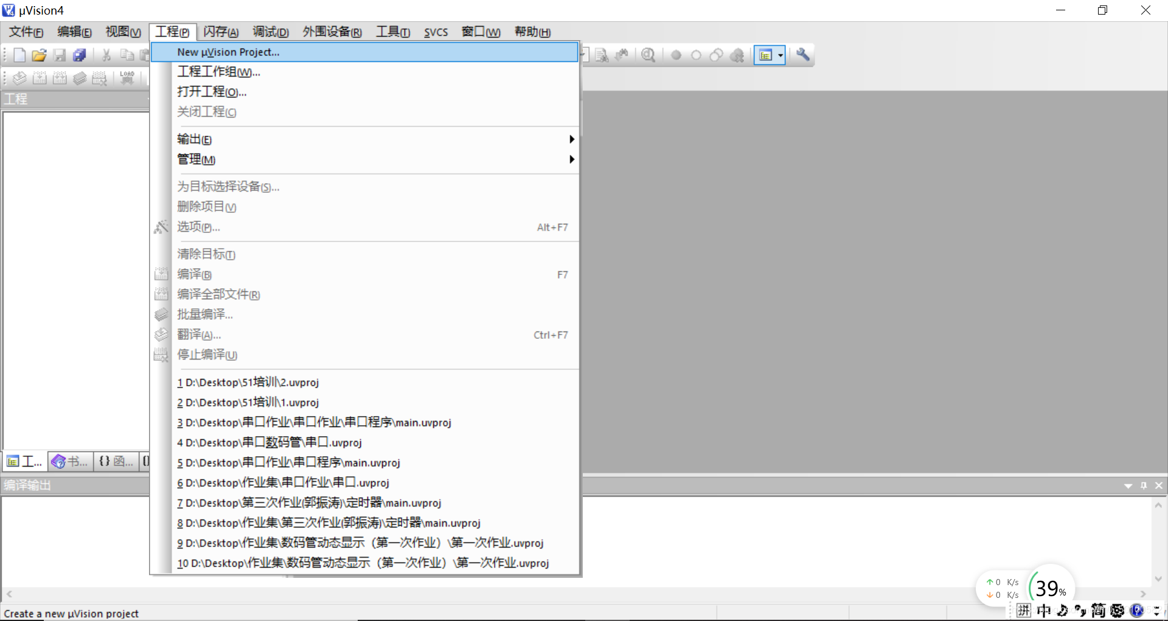This screenshot has height=621, width=1168.
Task: Click the translate file toolbar icon
Action: (x=19, y=78)
